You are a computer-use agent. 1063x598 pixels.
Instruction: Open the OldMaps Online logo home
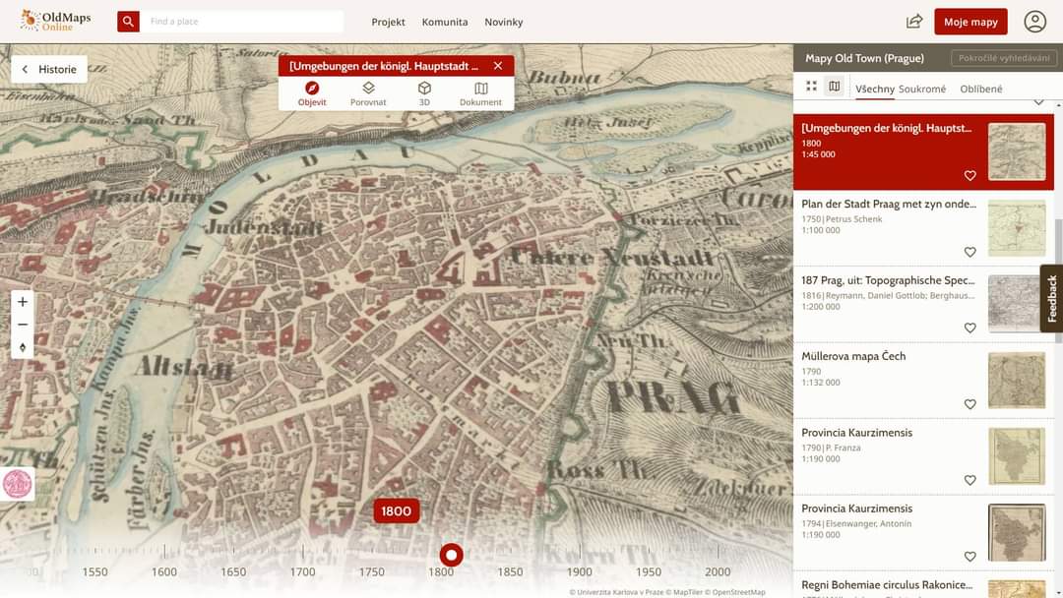pyautogui.click(x=55, y=21)
